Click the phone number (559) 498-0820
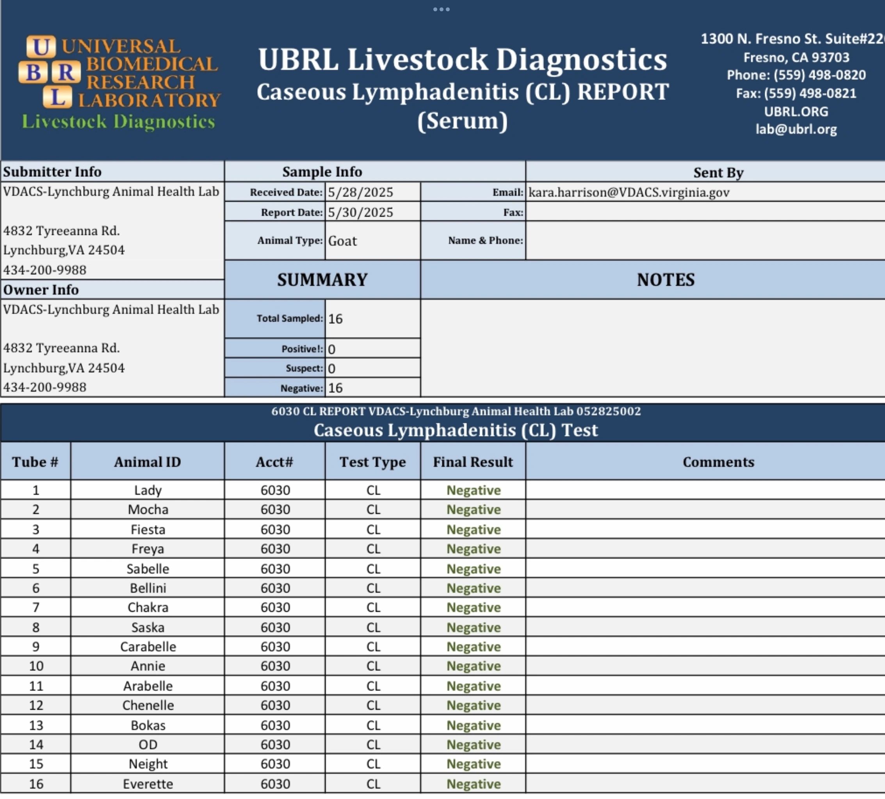 (x=819, y=75)
